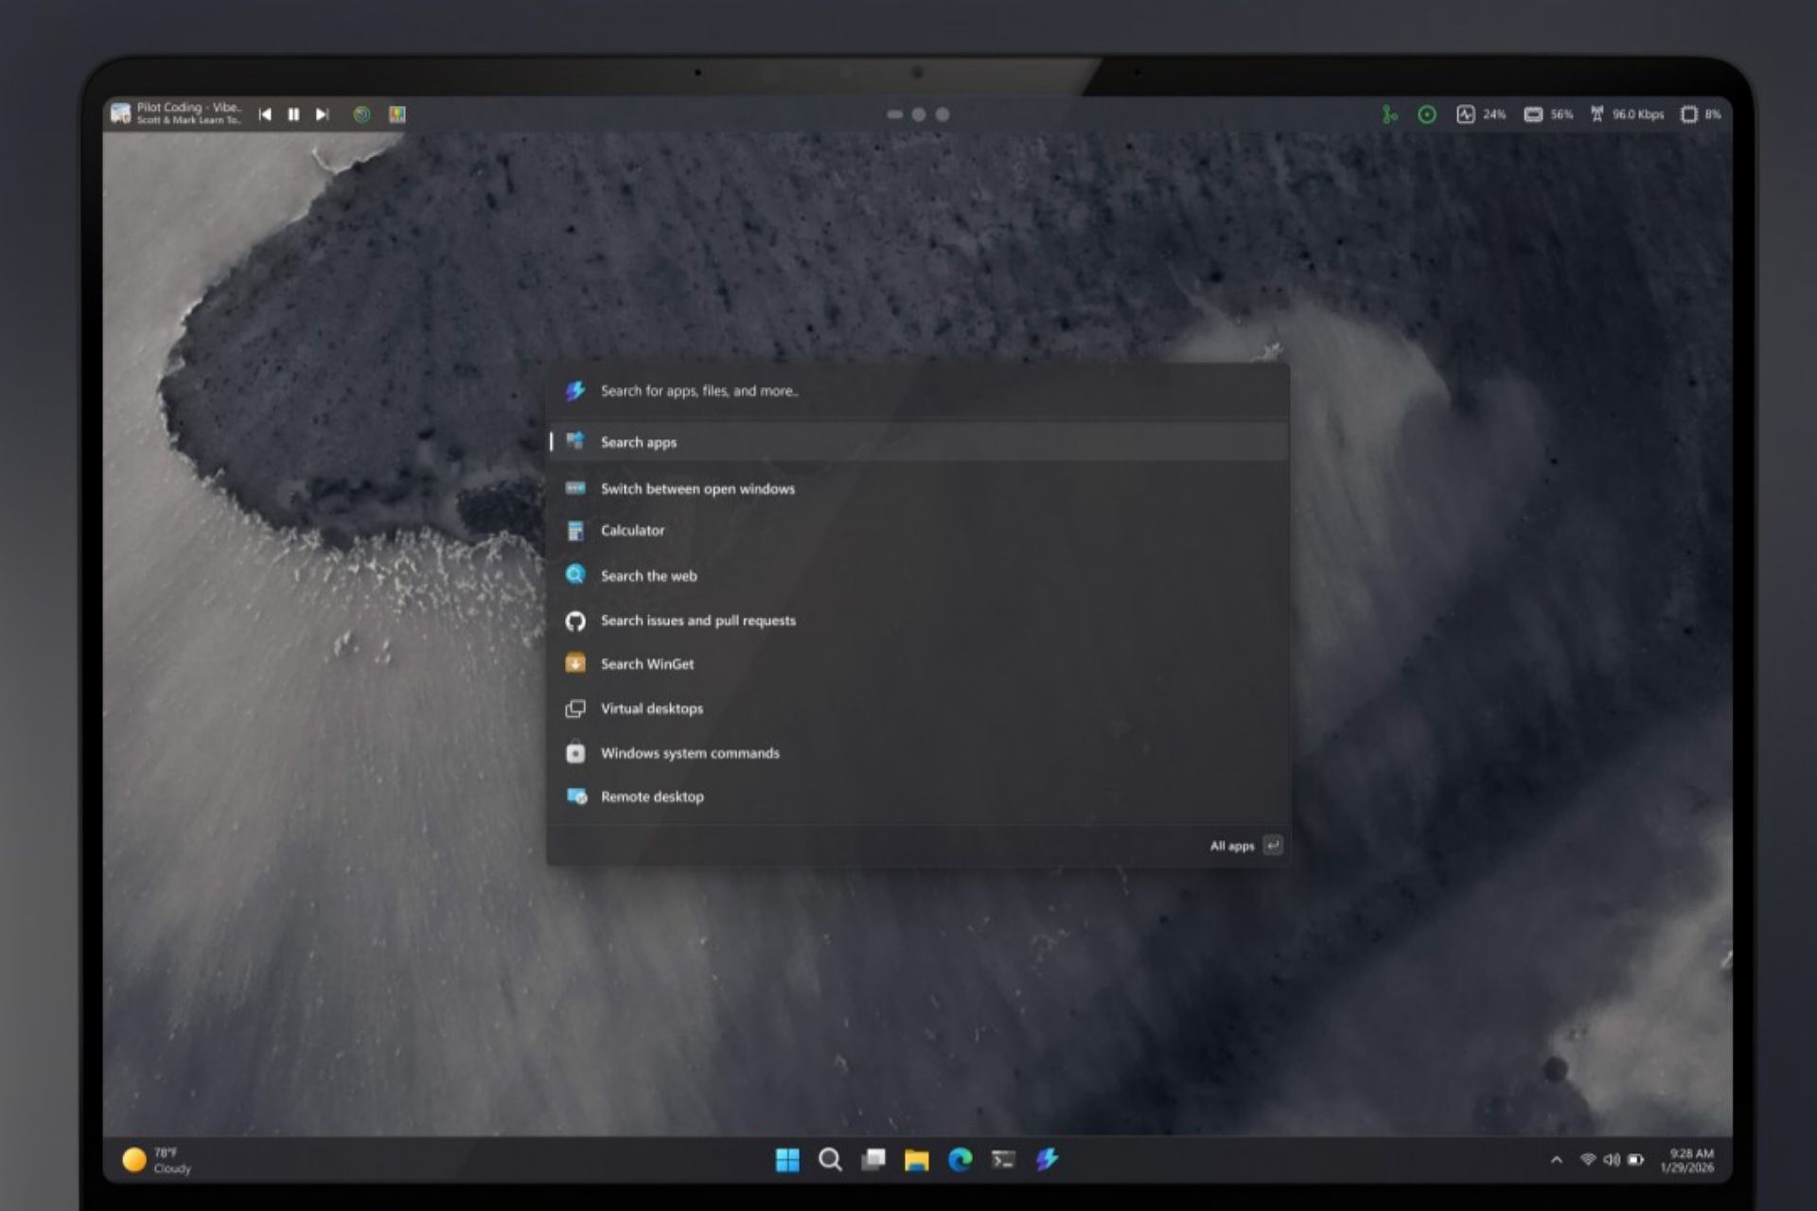This screenshot has width=1817, height=1211.
Task: Click the Search the web icon
Action: 577,575
